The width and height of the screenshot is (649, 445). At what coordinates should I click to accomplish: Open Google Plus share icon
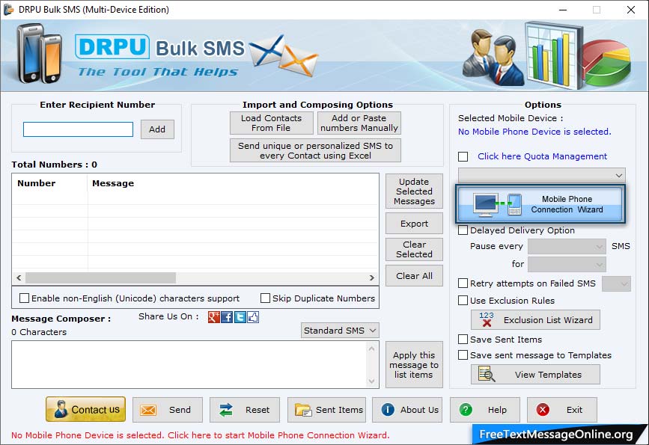tap(213, 317)
